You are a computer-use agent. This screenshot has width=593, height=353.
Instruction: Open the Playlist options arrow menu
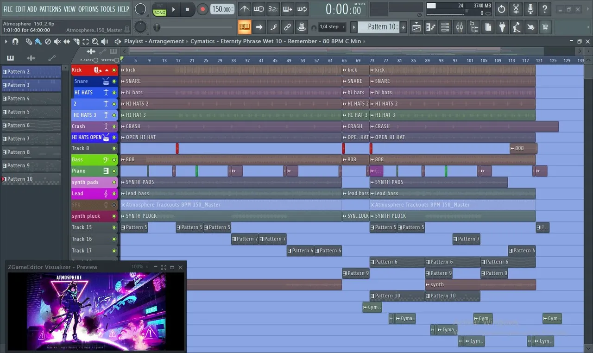(6, 41)
